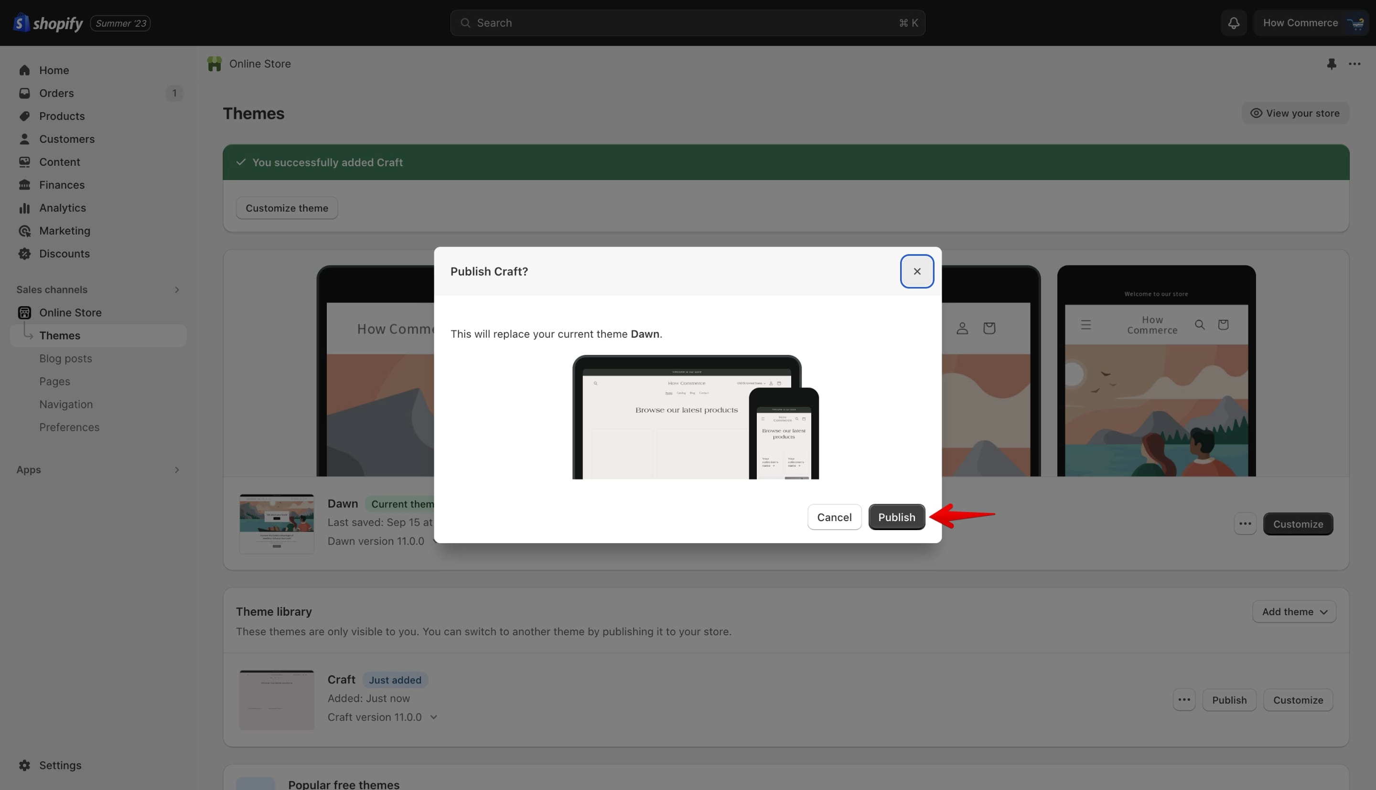Open the notifications bell
The image size is (1376, 790).
click(x=1233, y=23)
